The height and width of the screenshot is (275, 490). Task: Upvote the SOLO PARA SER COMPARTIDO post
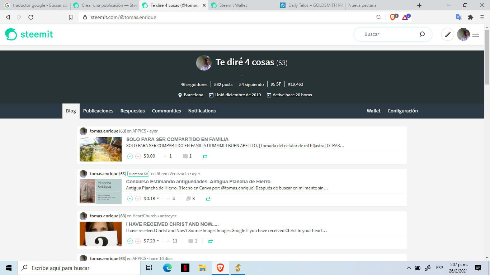[x=130, y=156]
